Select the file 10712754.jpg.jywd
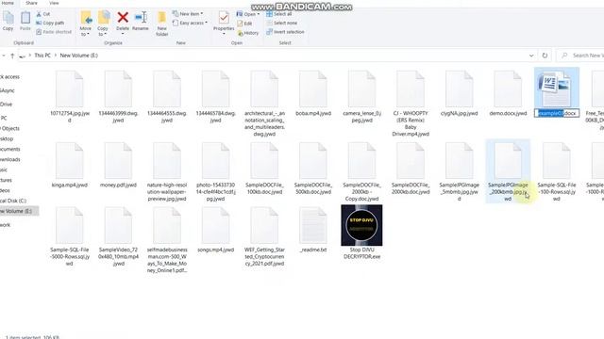The height and width of the screenshot is (339, 604). [70, 97]
